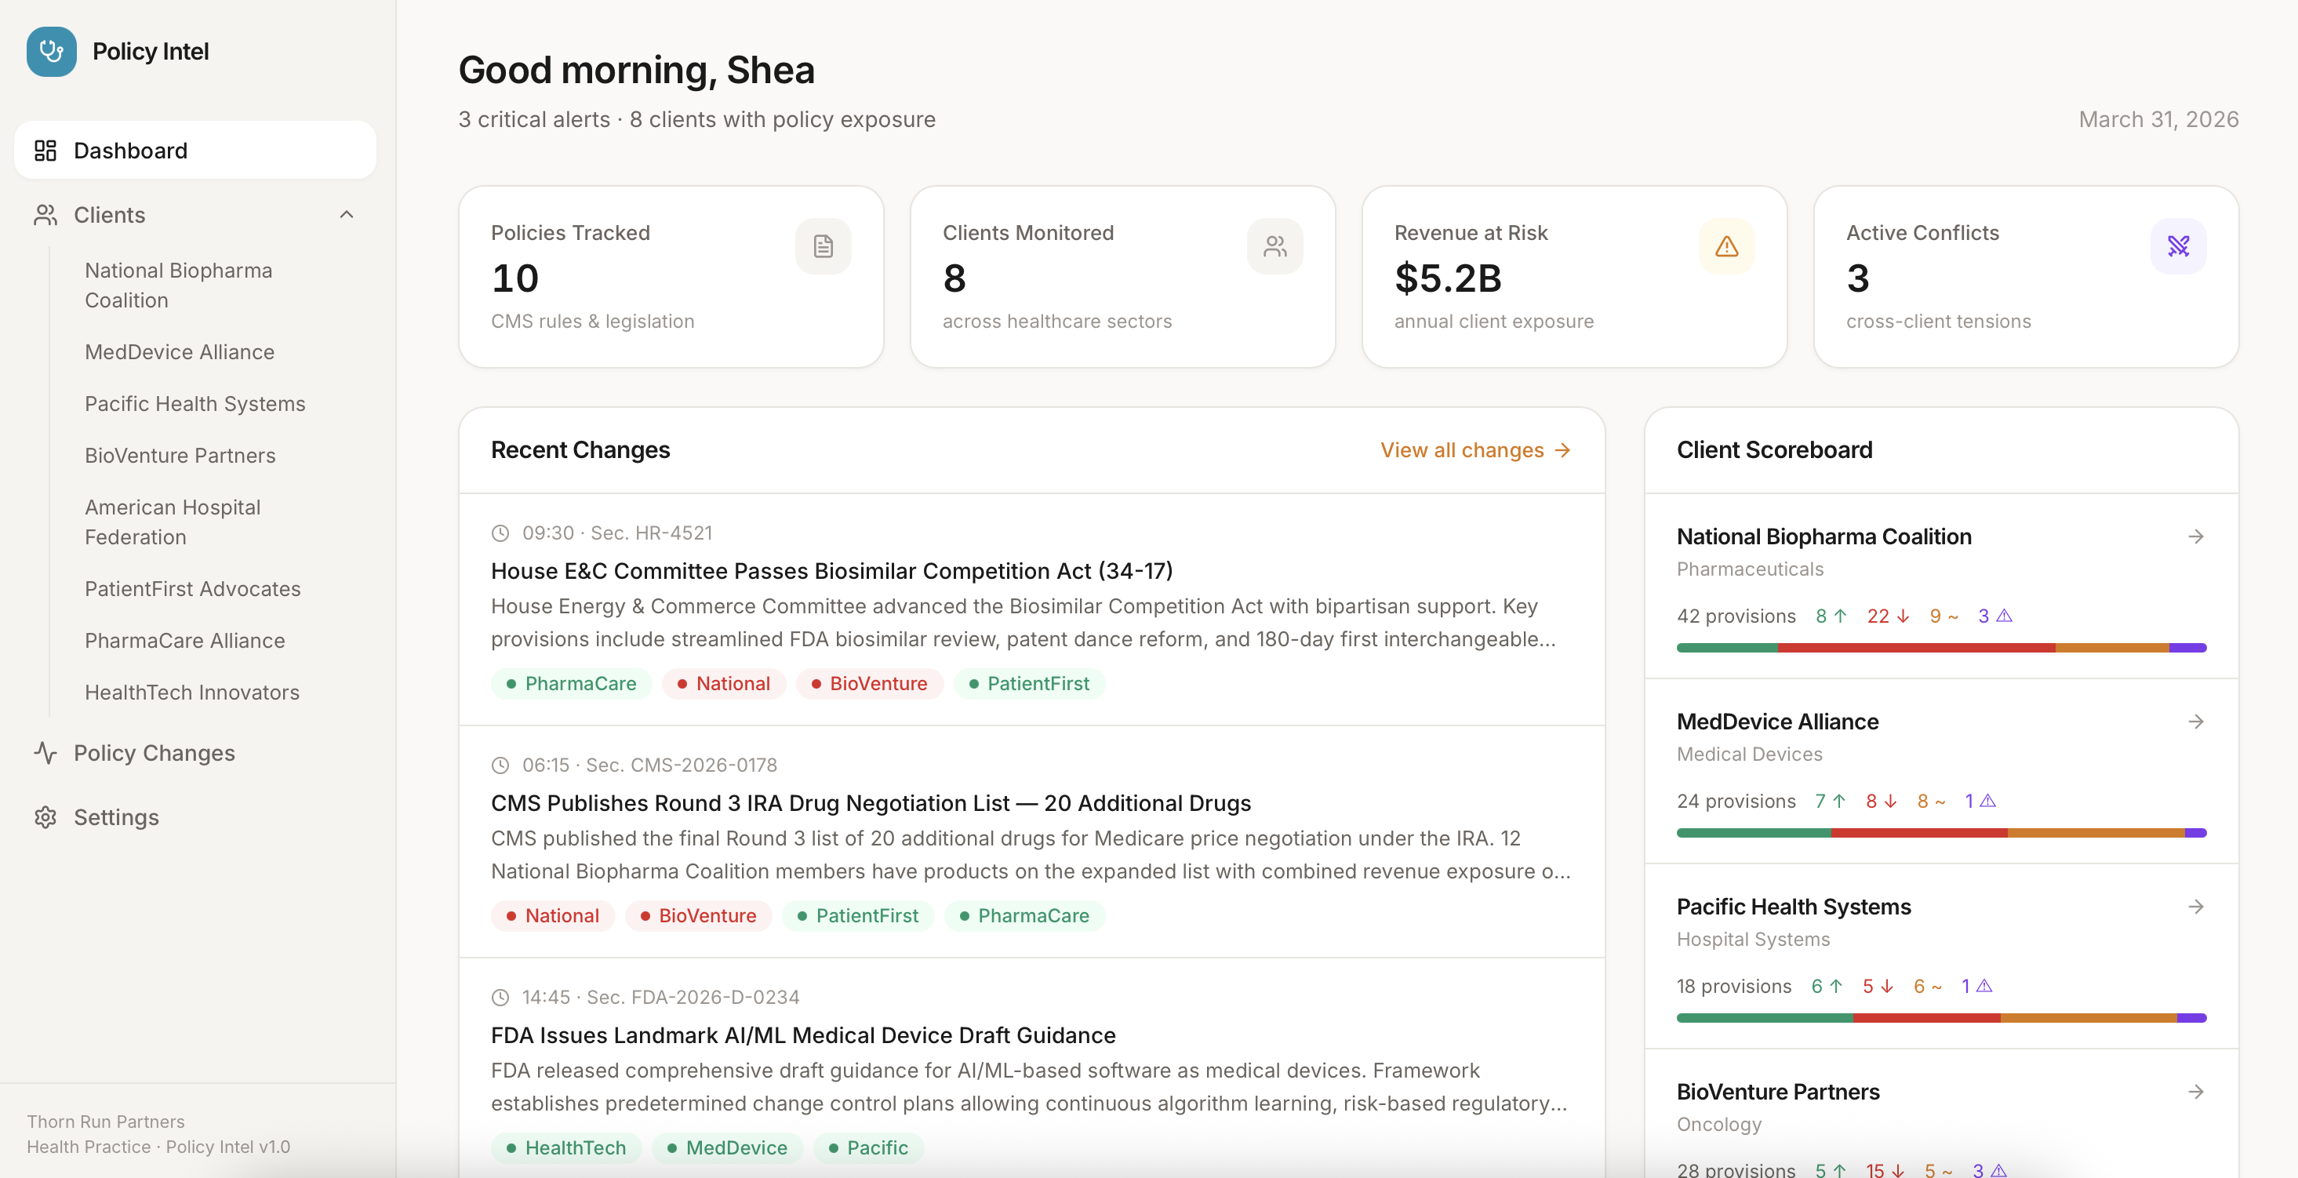Click the Policy Intel stethoscope logo
2298x1178 pixels.
51,51
